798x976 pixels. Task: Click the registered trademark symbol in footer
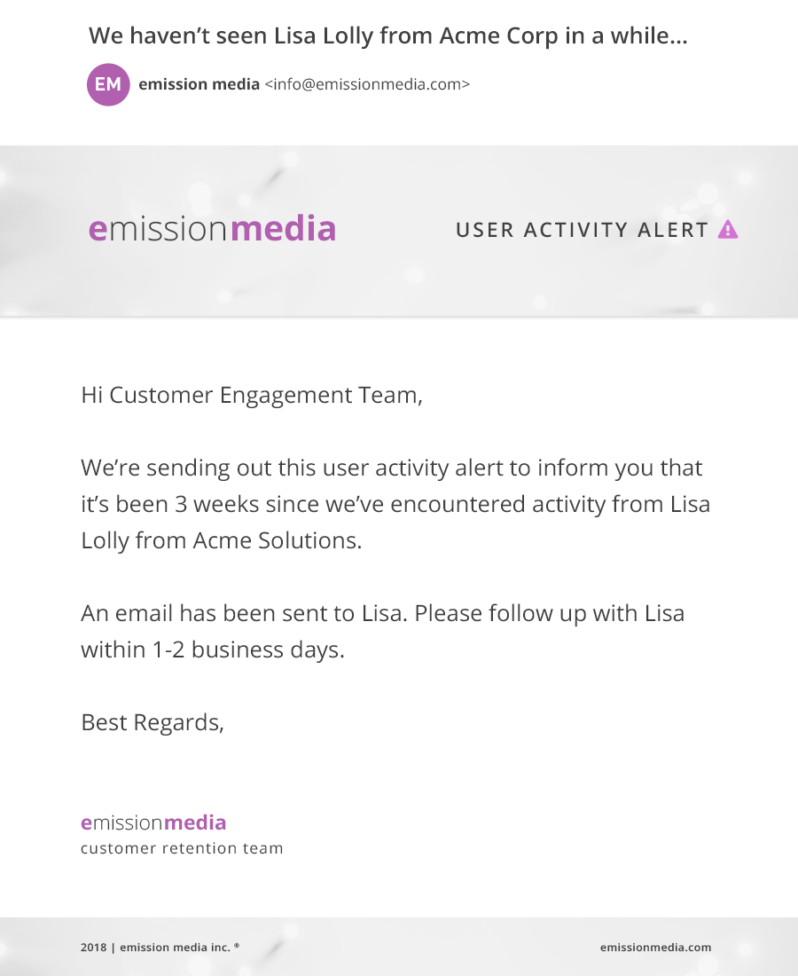click(x=237, y=945)
